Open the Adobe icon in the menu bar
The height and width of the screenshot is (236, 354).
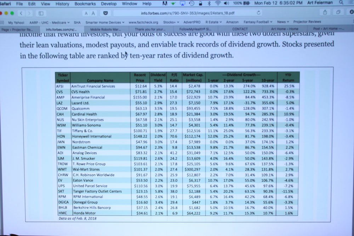165,4
